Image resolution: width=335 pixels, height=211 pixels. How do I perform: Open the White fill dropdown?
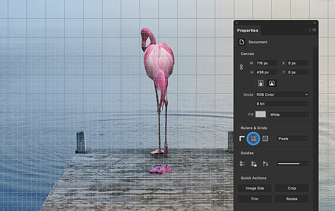[289, 115]
